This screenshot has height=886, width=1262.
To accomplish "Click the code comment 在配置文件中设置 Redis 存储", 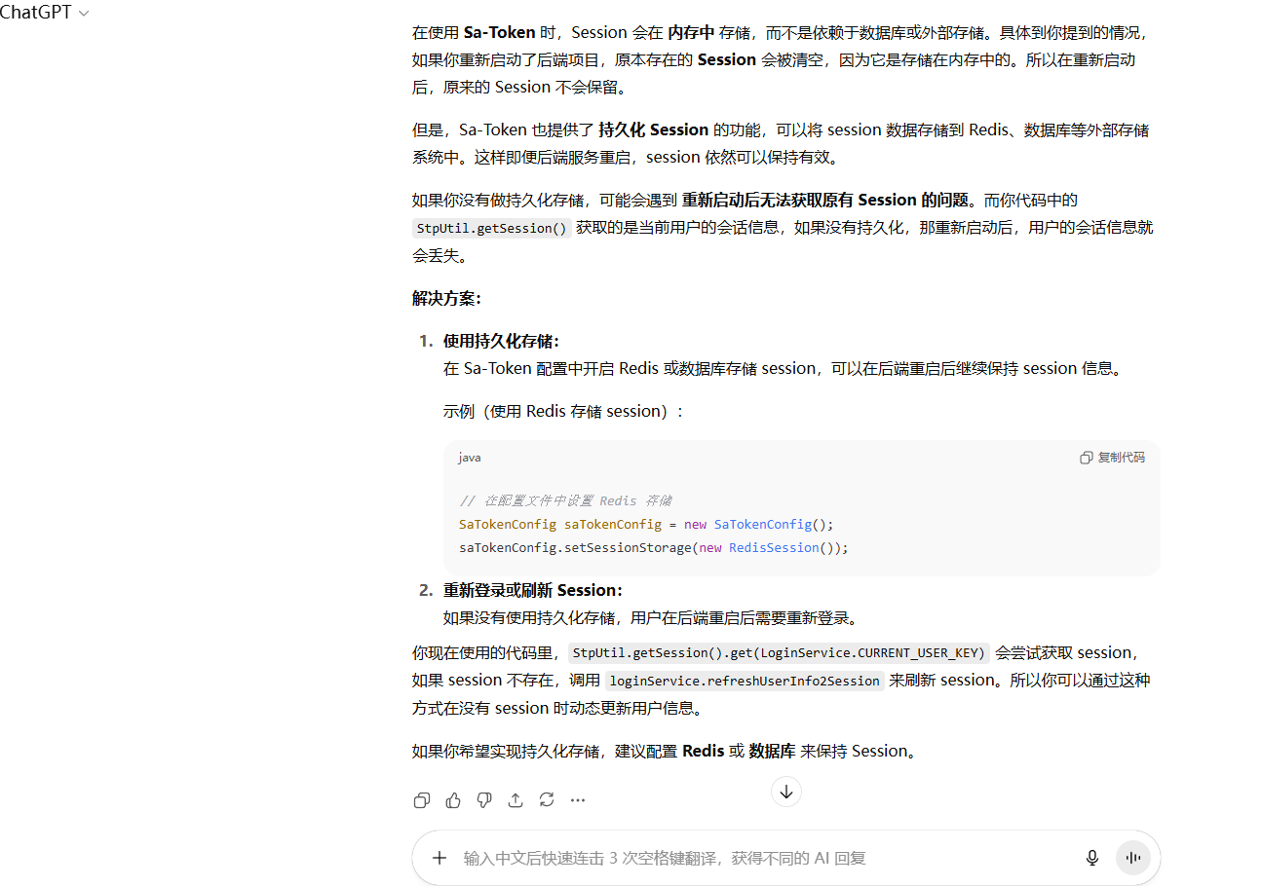I will pos(565,500).
